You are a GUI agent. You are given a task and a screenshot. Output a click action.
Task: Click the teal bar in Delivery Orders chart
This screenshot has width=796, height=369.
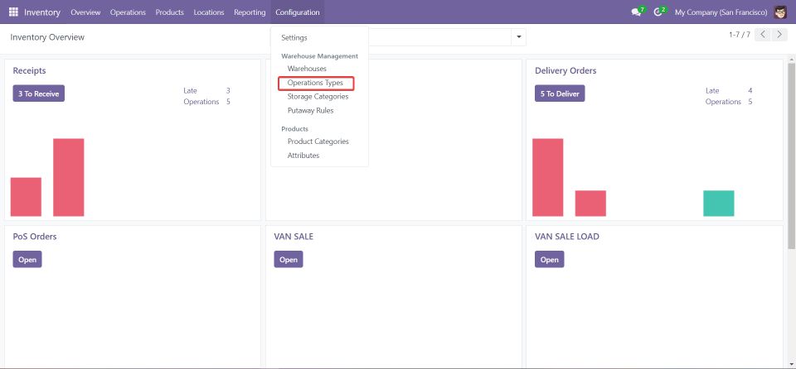tap(718, 204)
